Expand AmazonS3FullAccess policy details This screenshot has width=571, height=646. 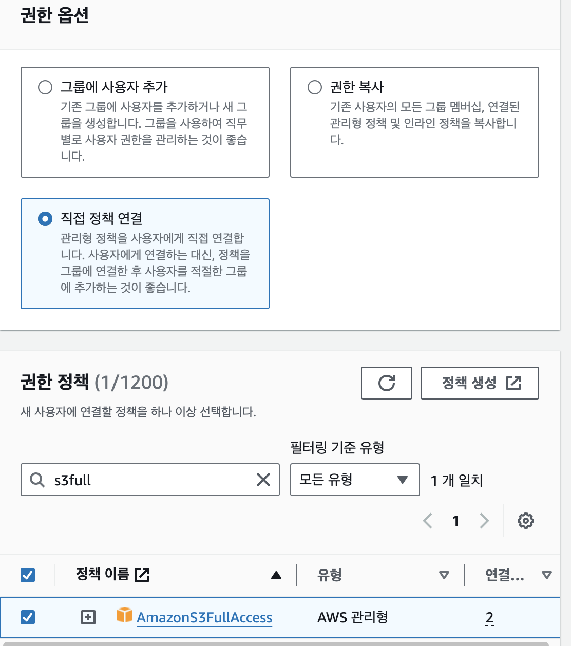pos(88,617)
